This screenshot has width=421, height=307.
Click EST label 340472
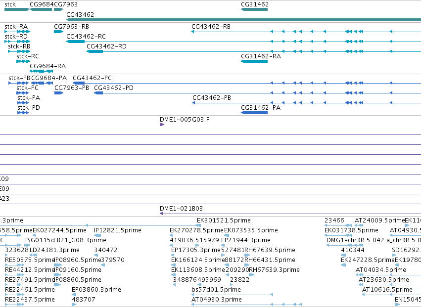pos(105,250)
